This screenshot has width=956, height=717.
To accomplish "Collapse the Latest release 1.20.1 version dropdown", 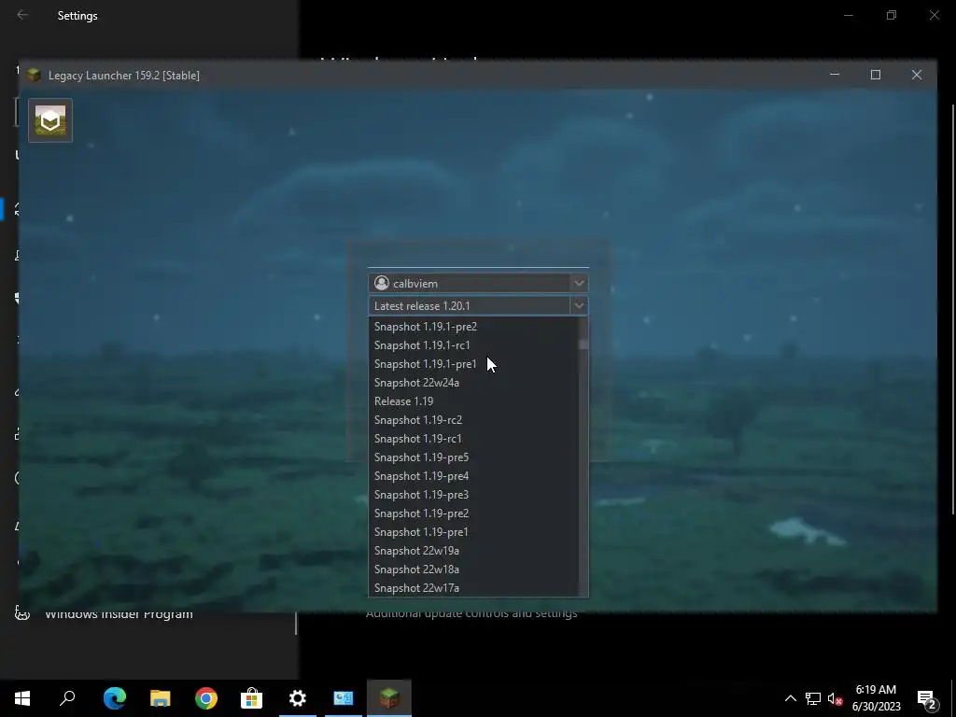I will pyautogui.click(x=579, y=305).
